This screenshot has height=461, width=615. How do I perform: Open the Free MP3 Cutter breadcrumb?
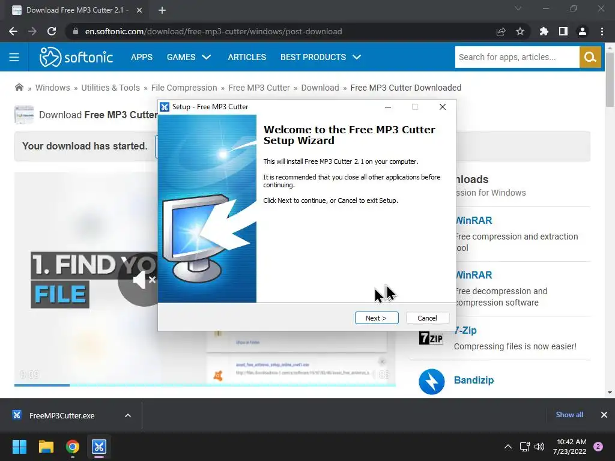[x=259, y=88]
